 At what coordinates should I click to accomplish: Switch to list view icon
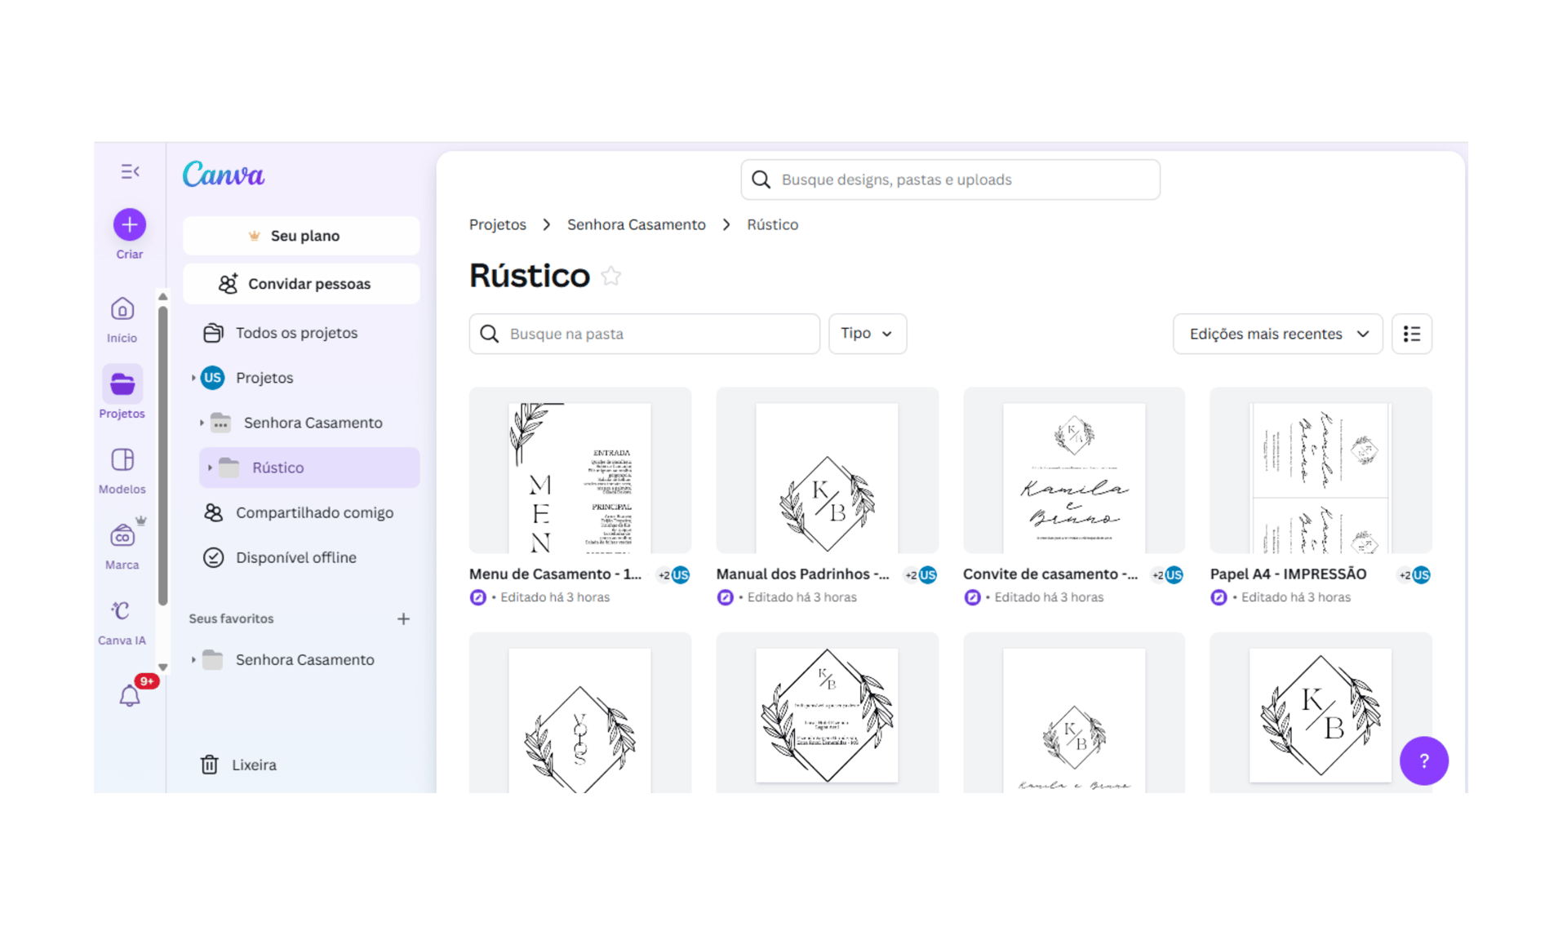click(1411, 334)
